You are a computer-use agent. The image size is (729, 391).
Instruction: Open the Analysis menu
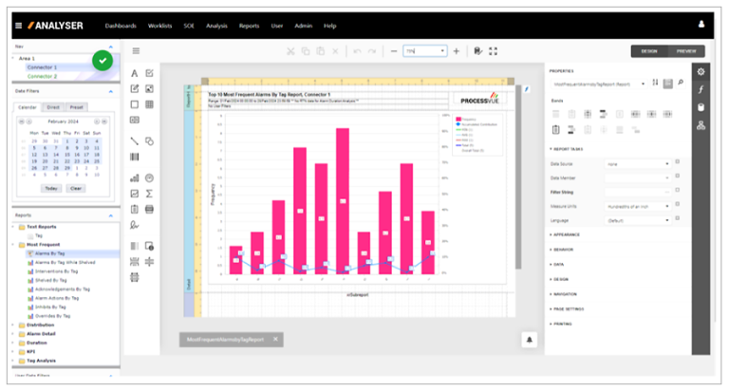216,26
